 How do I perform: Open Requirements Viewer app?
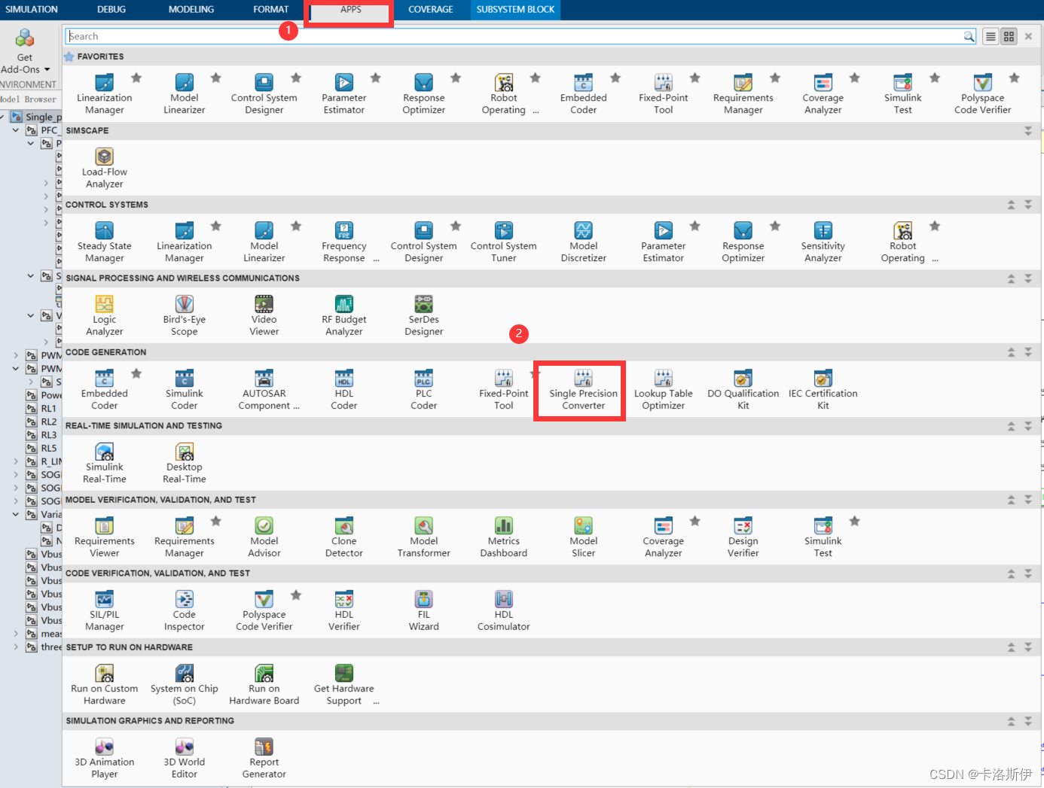coord(104,537)
